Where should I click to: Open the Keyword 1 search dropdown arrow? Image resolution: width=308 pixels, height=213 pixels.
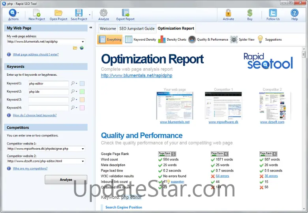point(77,83)
